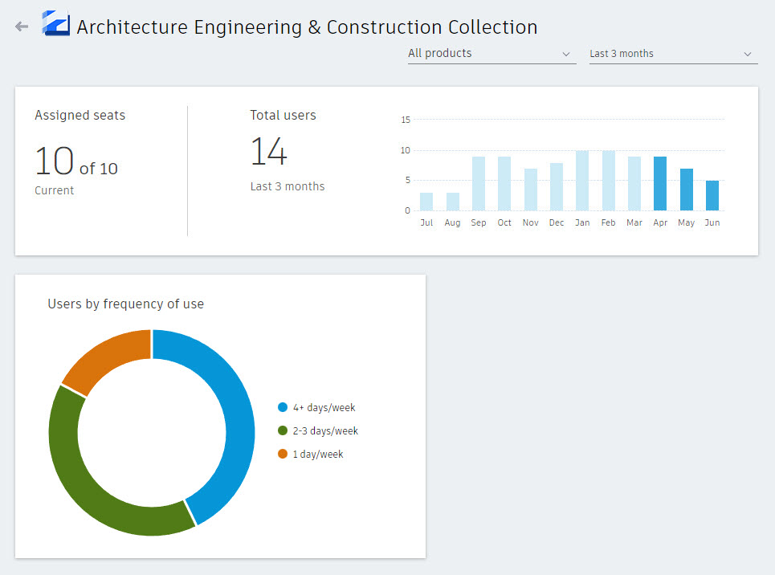This screenshot has height=575, width=775.
Task: Click the 'Current' label under seats
Action: 54,190
